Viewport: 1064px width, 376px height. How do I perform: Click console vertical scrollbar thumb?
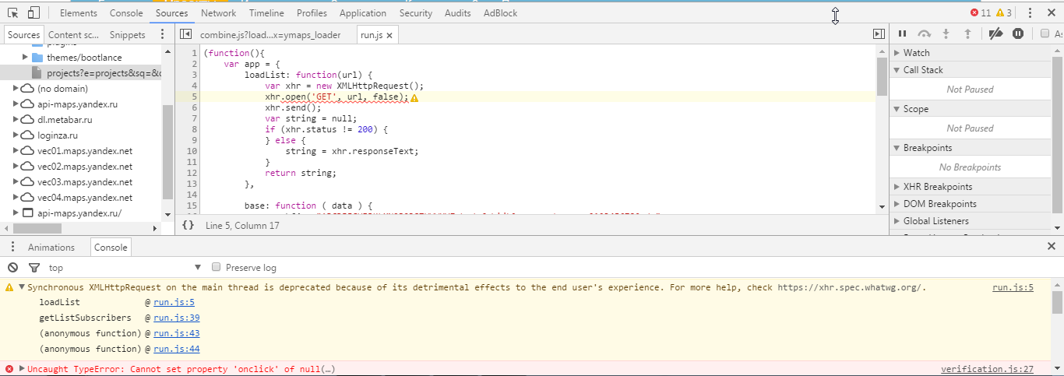pos(1057,301)
